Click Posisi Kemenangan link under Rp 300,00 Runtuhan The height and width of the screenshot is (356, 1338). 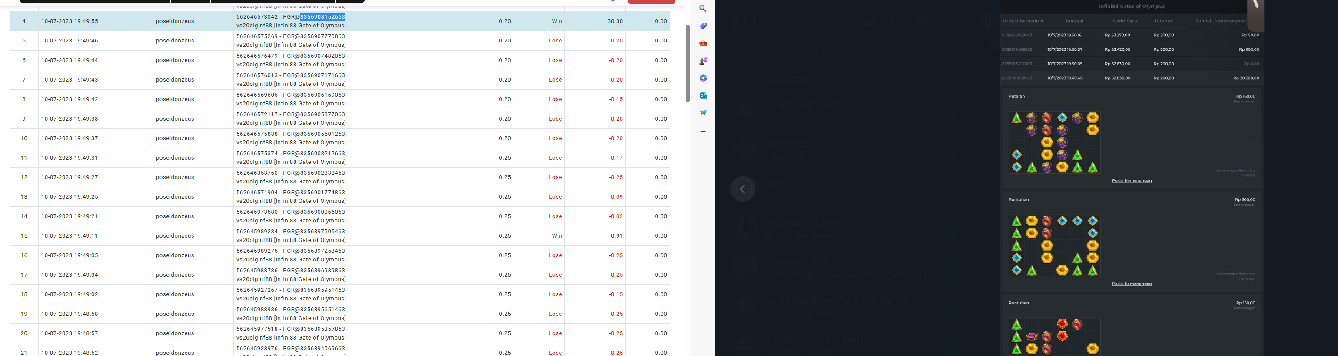click(1132, 284)
